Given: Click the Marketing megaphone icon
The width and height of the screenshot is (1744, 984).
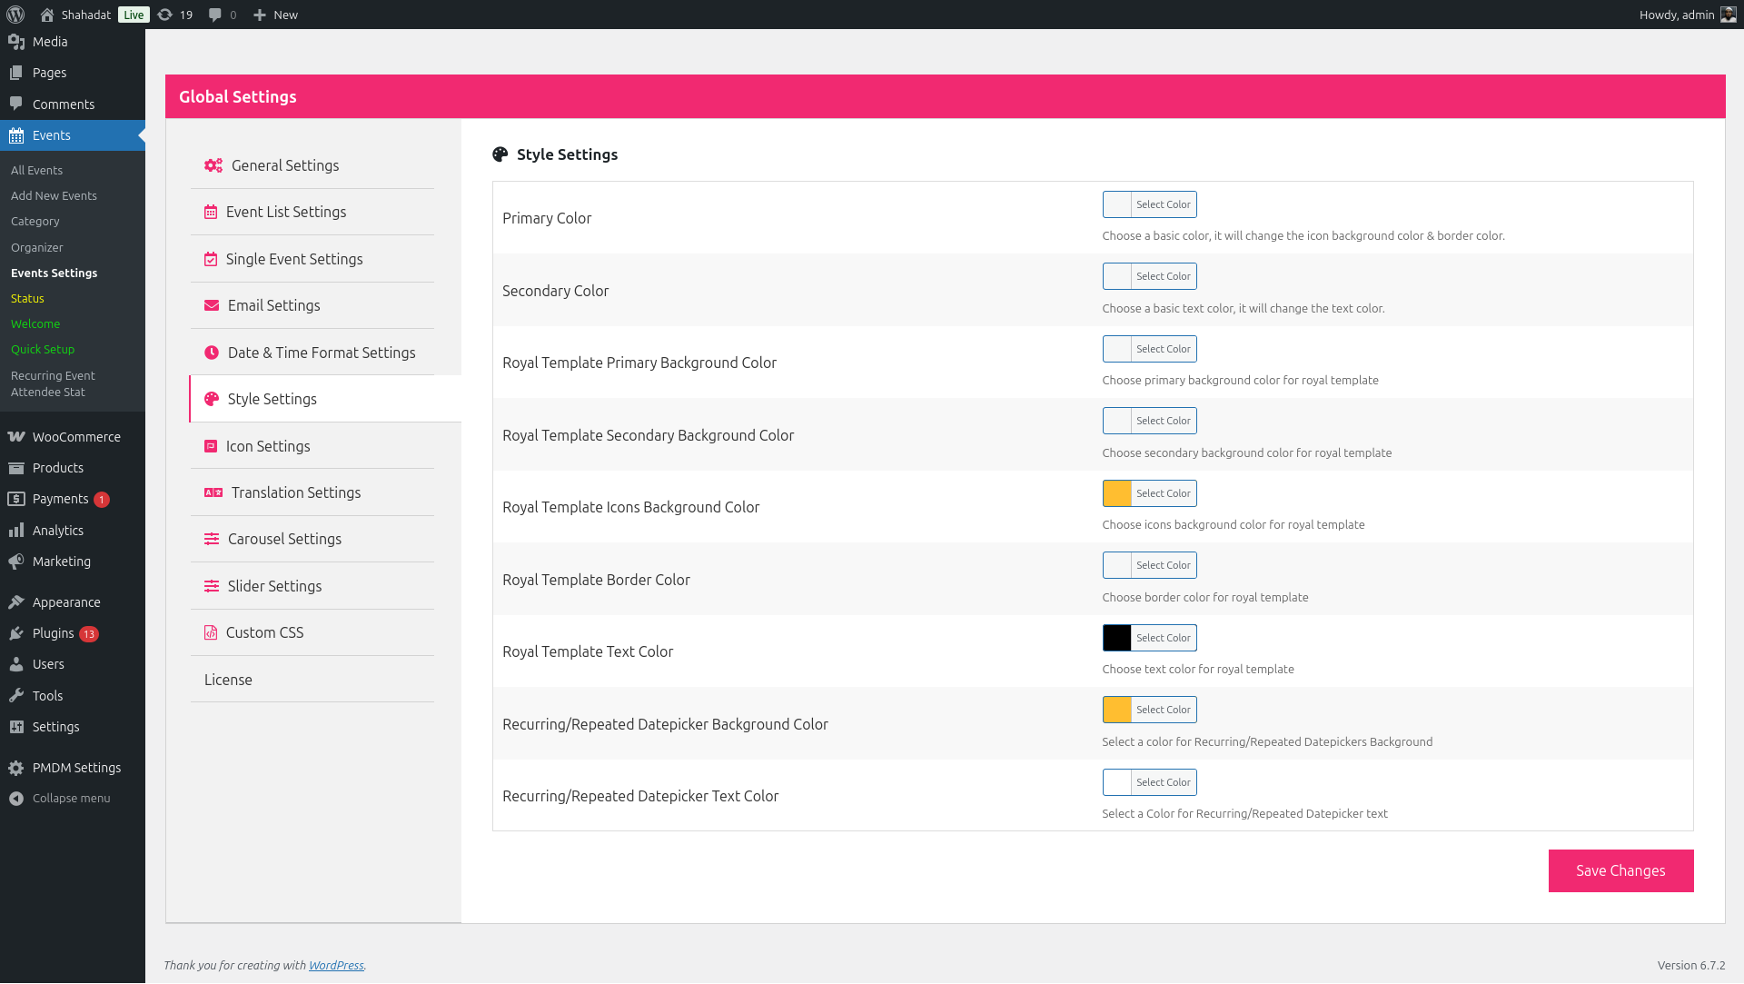Looking at the screenshot, I should [16, 562].
